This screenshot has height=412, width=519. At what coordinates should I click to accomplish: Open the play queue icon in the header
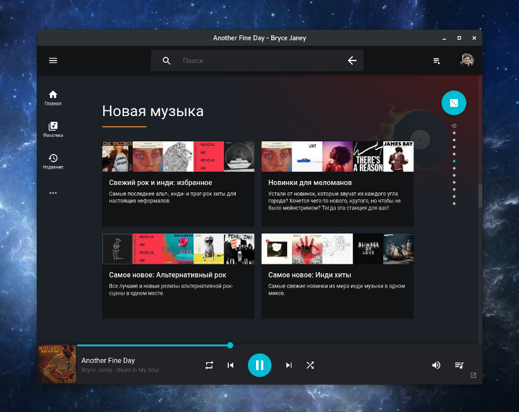pyautogui.click(x=437, y=61)
